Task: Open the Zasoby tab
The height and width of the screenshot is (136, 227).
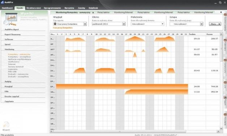Action: click(x=81, y=8)
